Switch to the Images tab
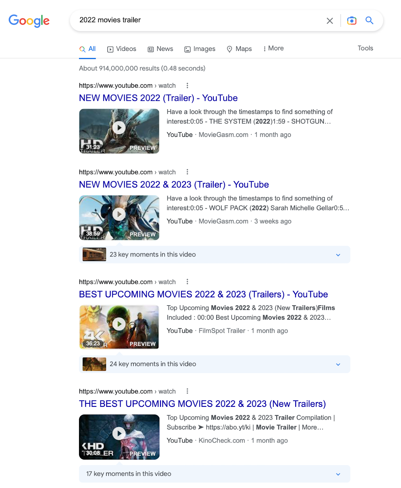401x488 pixels. click(200, 49)
